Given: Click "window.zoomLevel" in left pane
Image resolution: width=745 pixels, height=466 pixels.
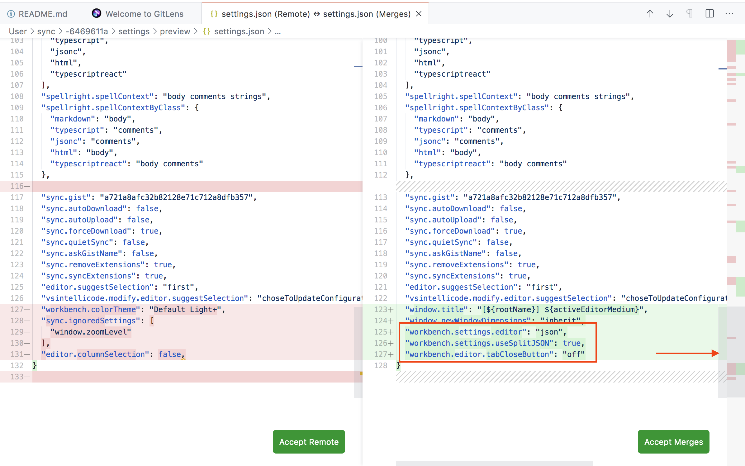Looking at the screenshot, I should point(91,332).
